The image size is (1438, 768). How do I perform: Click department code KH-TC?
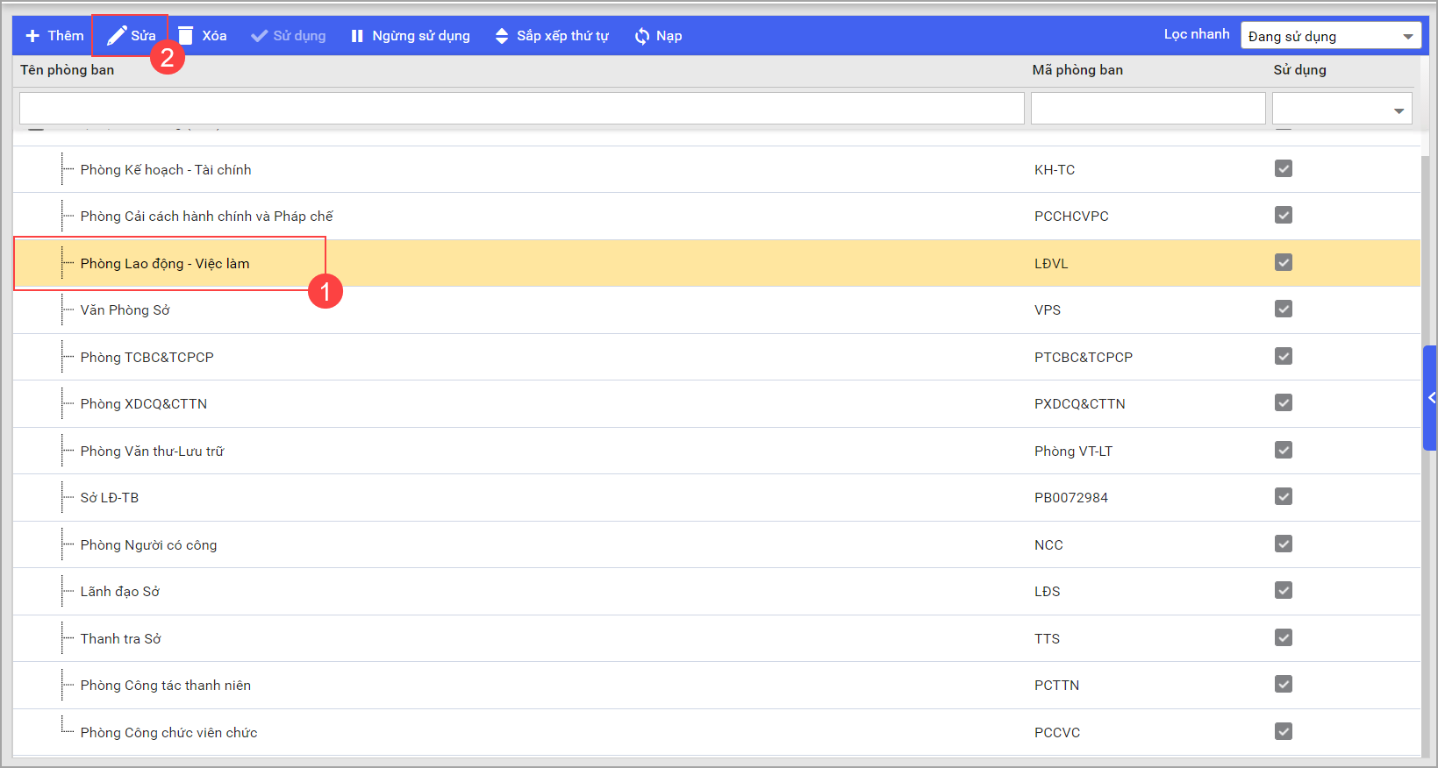click(1055, 170)
